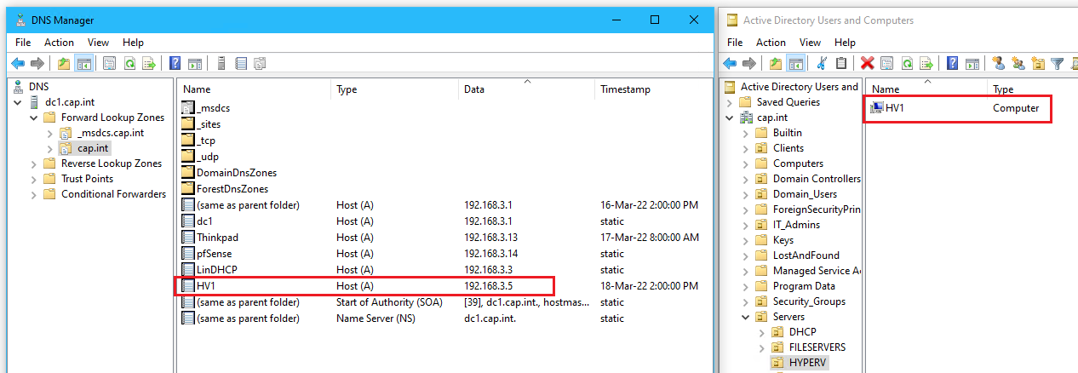Screen dimensions: 1078x373
Task: Click Paste clipboard in Active Directory toolbar
Action: click(x=841, y=63)
